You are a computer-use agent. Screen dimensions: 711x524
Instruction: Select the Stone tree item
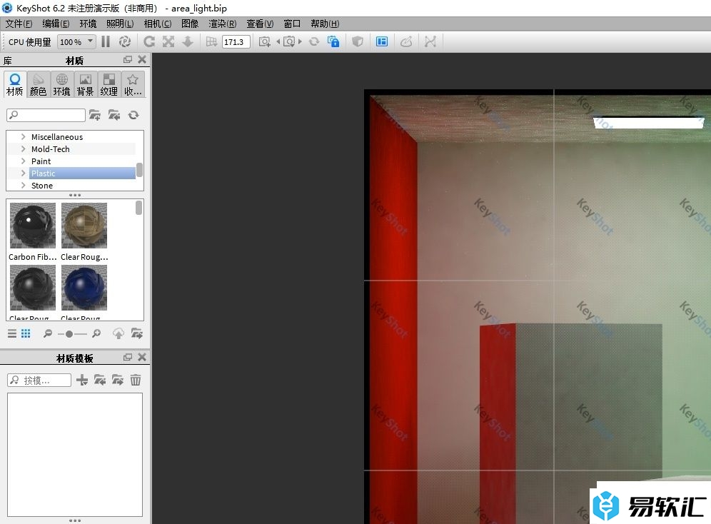pos(41,186)
